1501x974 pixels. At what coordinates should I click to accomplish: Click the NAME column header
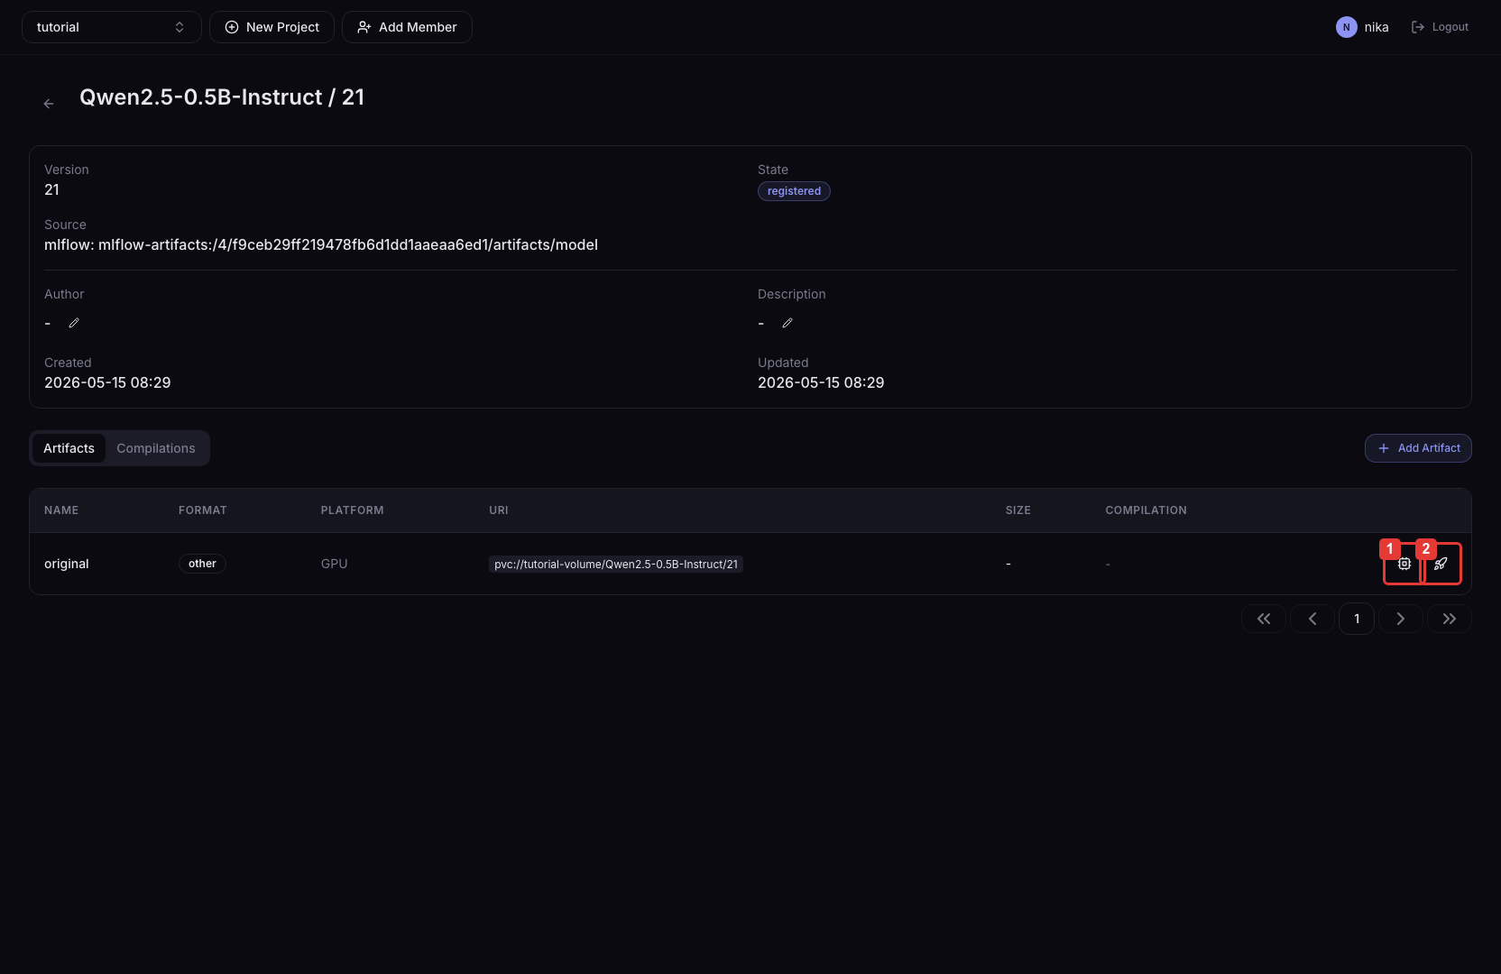click(x=61, y=510)
